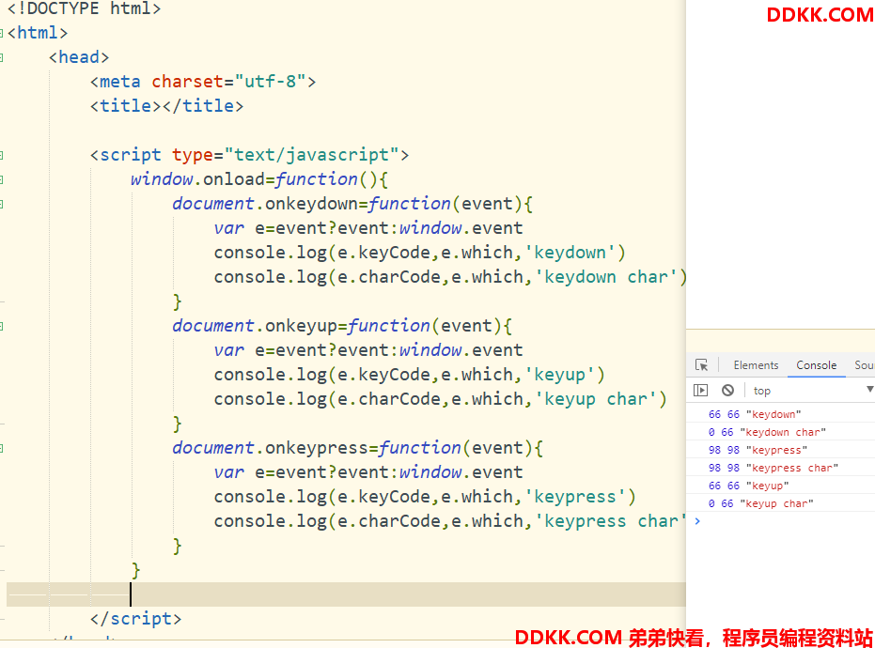
Task: Click the 'keydown char' console.log line
Action: [450, 277]
